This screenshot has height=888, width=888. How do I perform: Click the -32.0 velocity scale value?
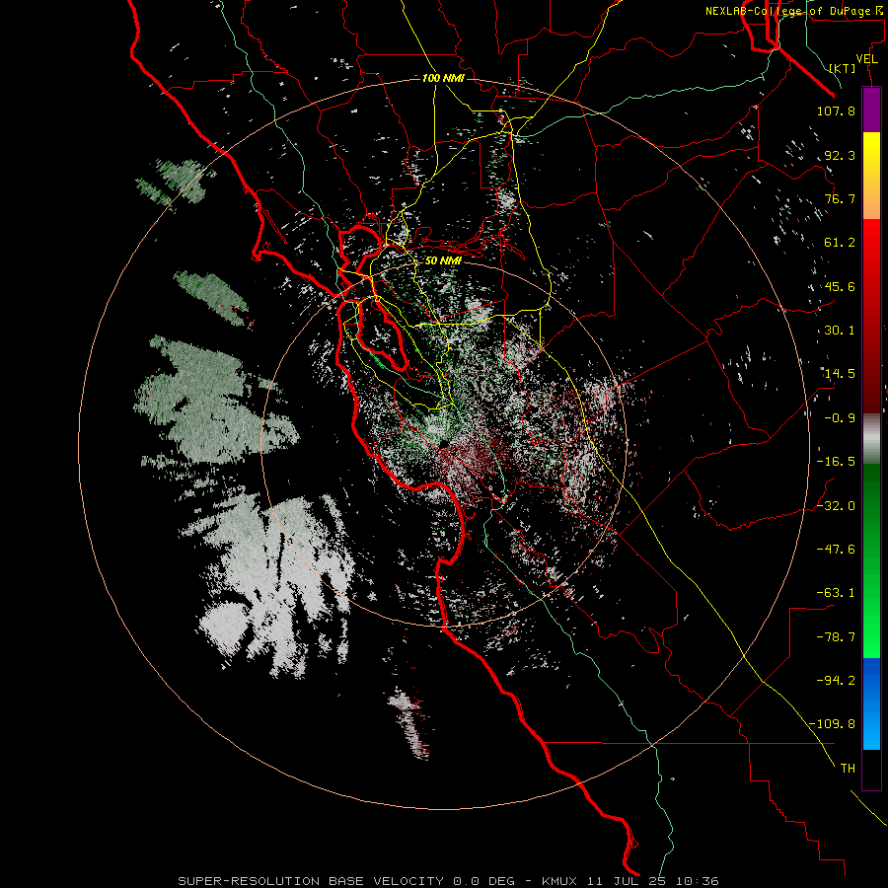[x=836, y=506]
